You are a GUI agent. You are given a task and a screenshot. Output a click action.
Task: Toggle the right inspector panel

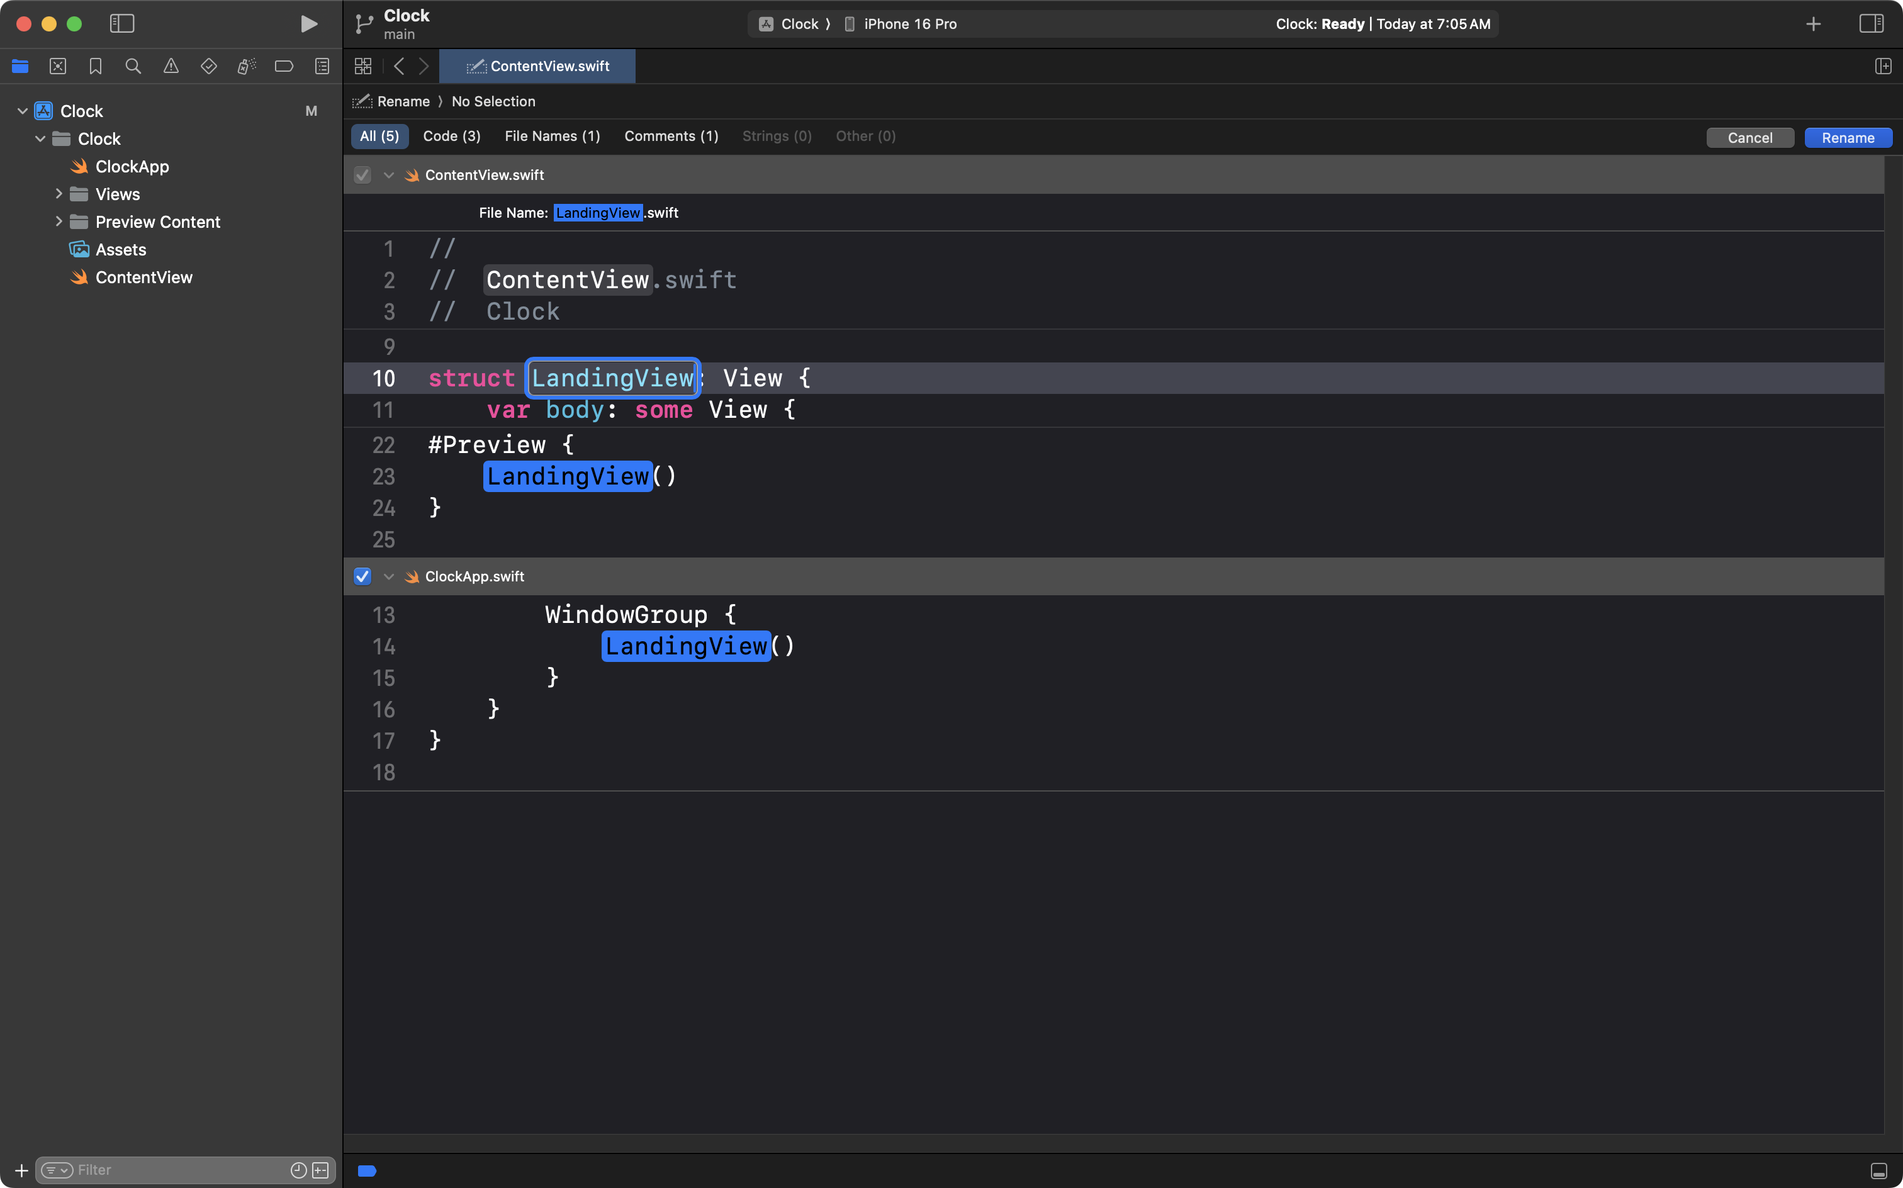tap(1872, 23)
